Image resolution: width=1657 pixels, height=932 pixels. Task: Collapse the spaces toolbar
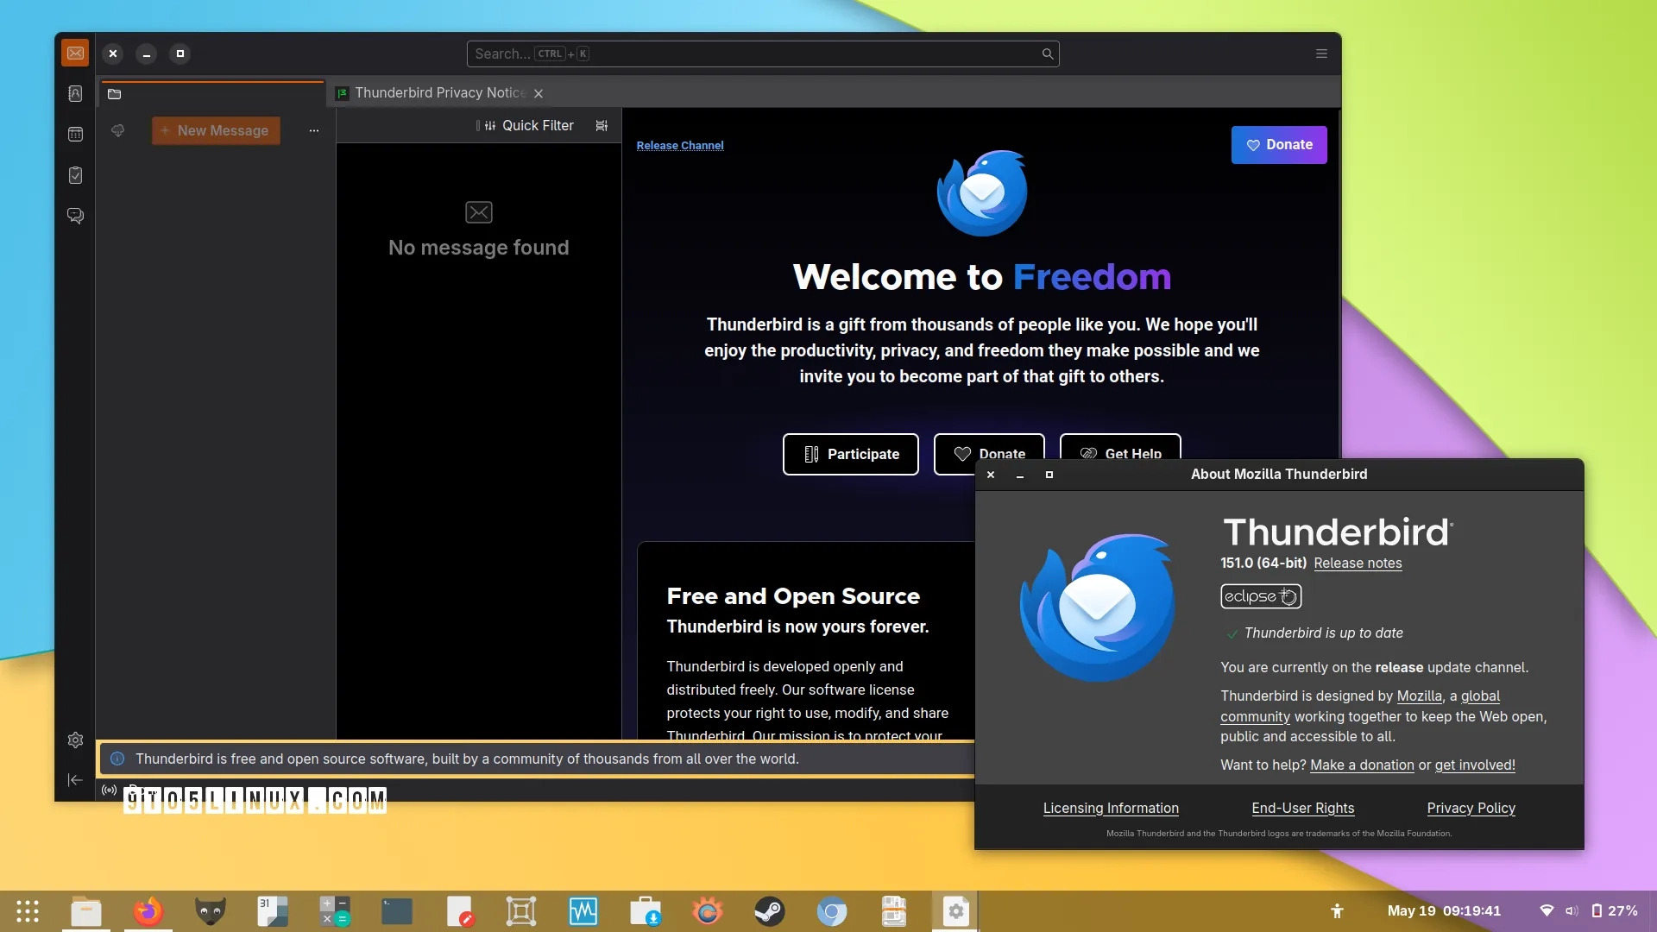coord(75,780)
